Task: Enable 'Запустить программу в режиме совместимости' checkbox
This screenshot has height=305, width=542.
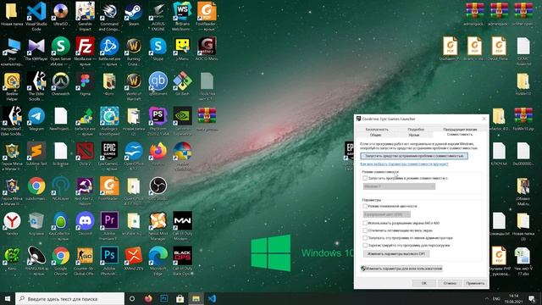Action: tap(365, 178)
